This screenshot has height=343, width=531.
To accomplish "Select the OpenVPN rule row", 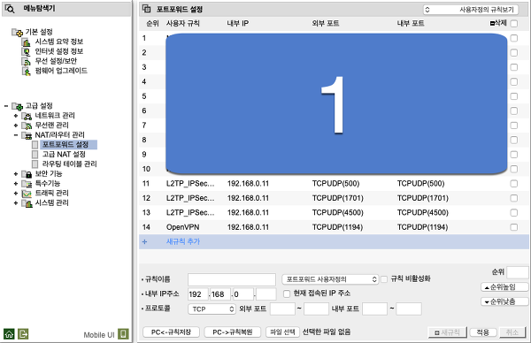I will 334,227.
